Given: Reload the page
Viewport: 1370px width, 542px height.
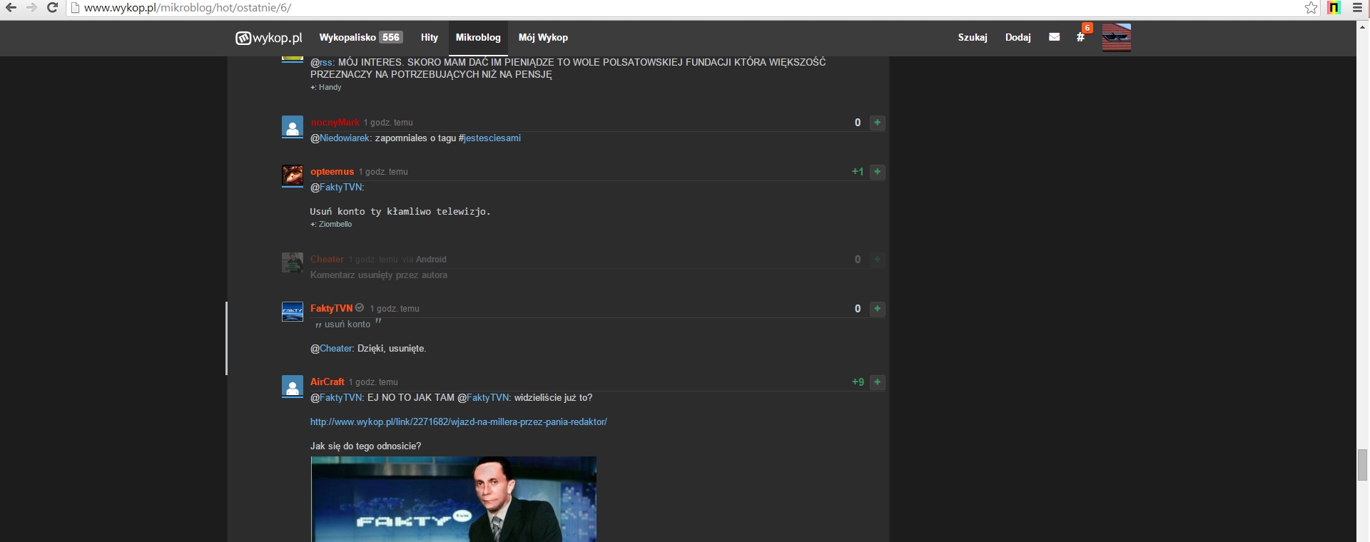Looking at the screenshot, I should 52,8.
